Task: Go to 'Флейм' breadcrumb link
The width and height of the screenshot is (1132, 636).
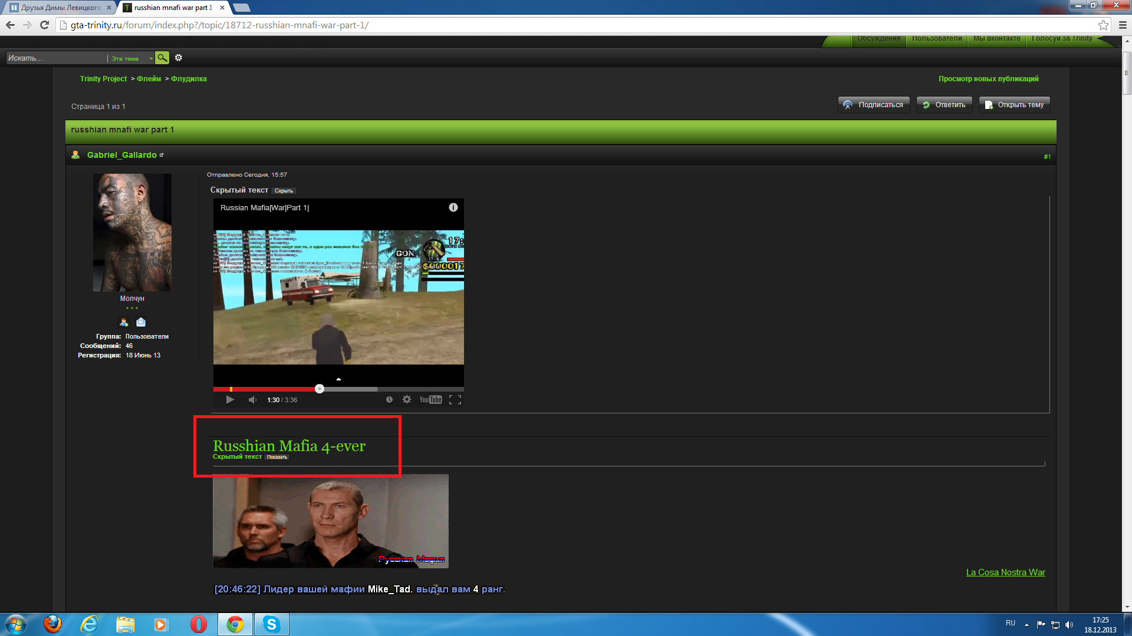Action: 149,79
